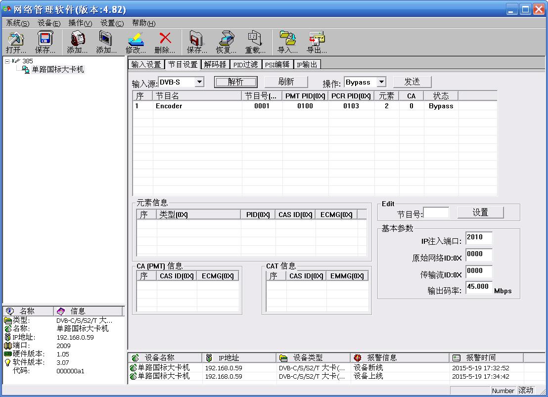Click the IP地址 header icon in alarm list

[209, 357]
